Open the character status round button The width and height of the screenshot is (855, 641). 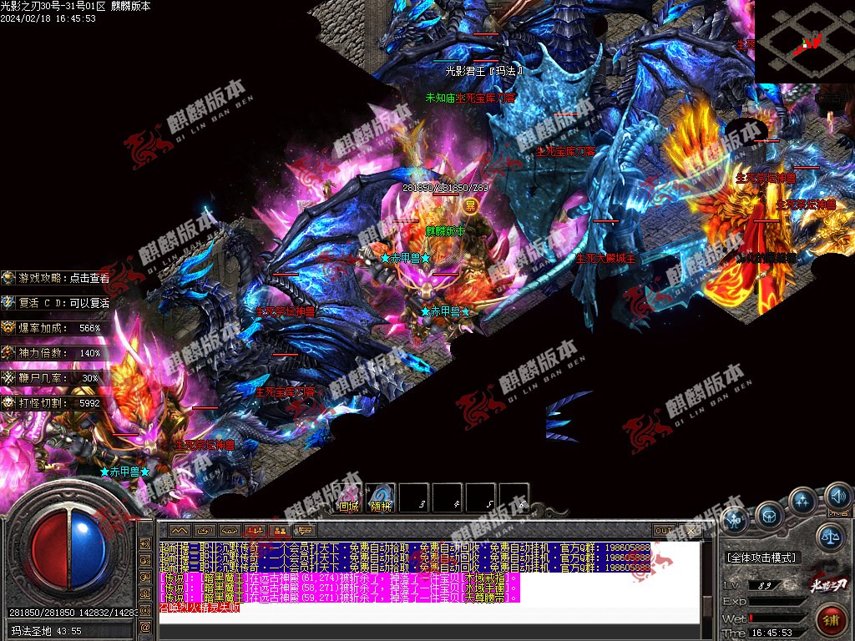coord(735,520)
